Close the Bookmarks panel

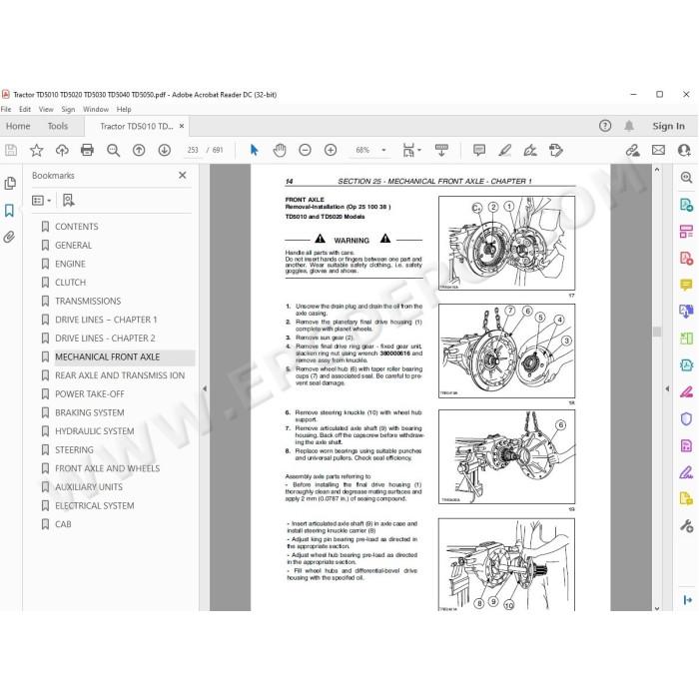(183, 175)
